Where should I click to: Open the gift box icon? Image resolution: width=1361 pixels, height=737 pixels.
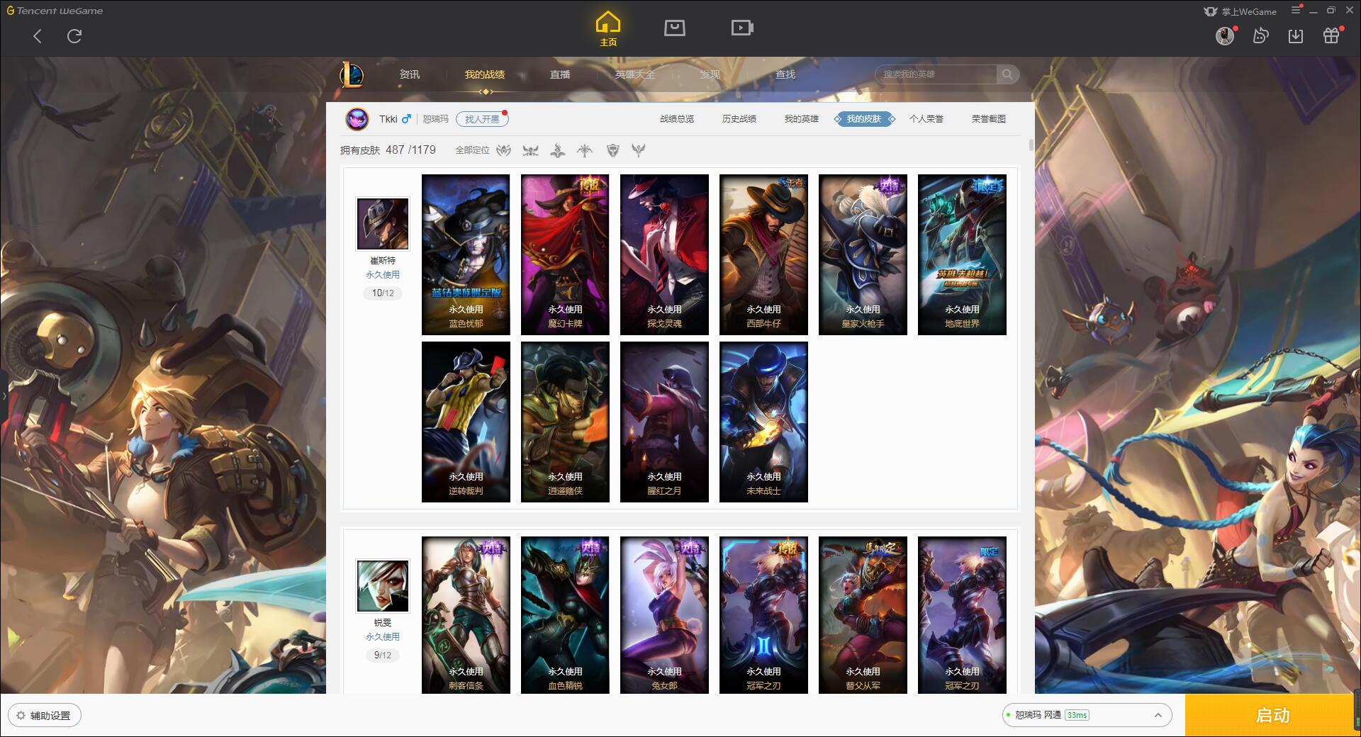[1331, 35]
